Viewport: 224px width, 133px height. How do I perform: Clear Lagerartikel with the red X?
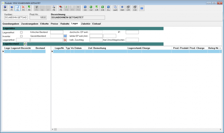point(65,40)
